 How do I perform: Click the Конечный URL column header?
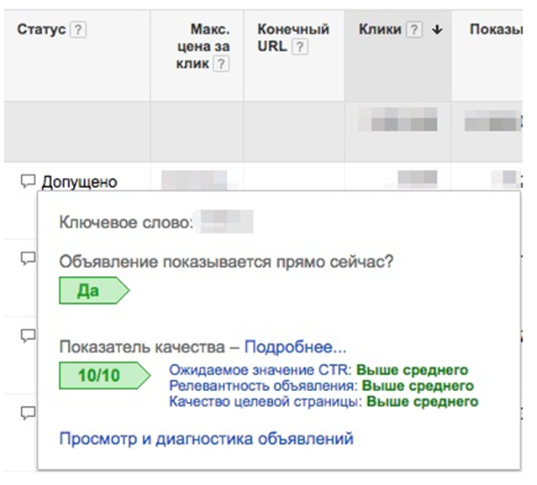click(292, 29)
